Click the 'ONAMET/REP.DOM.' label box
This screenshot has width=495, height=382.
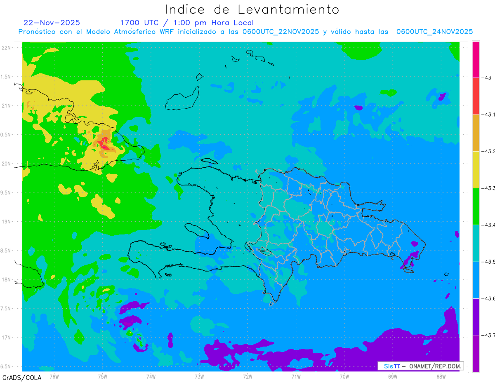[x=421, y=366]
